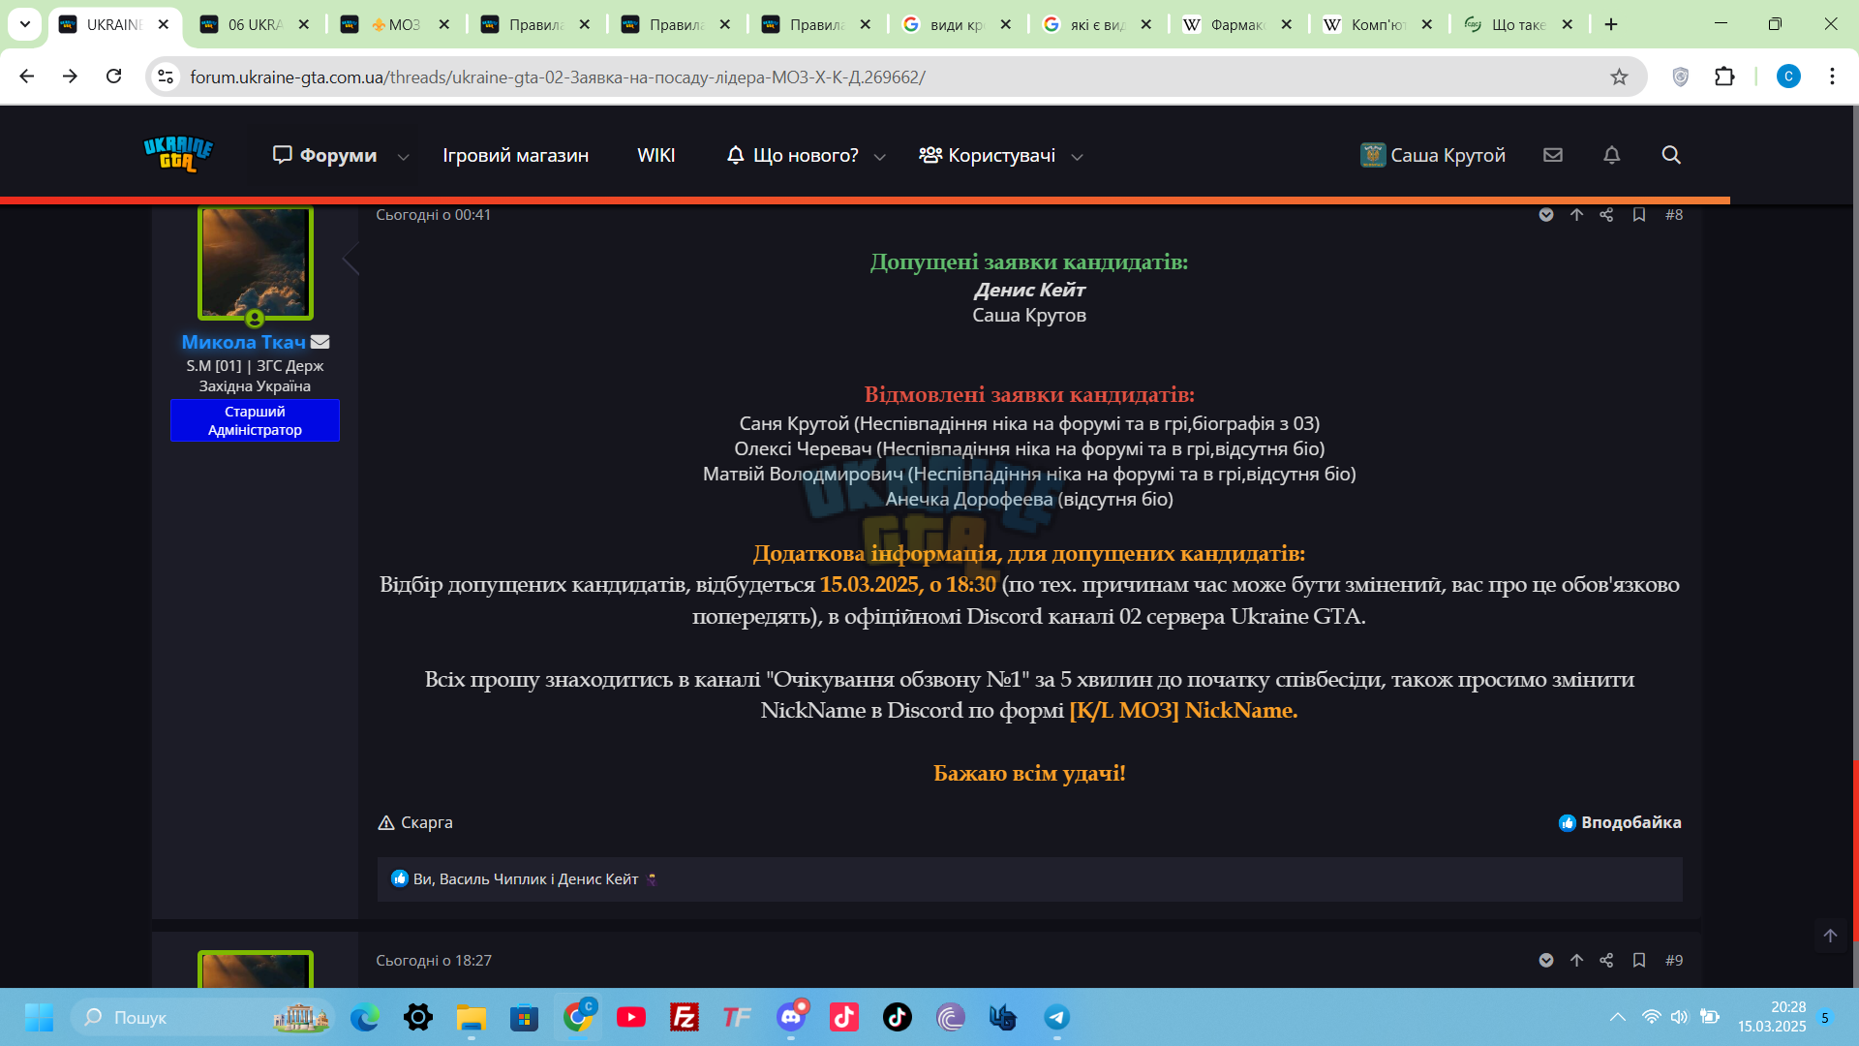The image size is (1859, 1046).
Task: Open the private messages envelope icon
Action: click(x=1553, y=155)
